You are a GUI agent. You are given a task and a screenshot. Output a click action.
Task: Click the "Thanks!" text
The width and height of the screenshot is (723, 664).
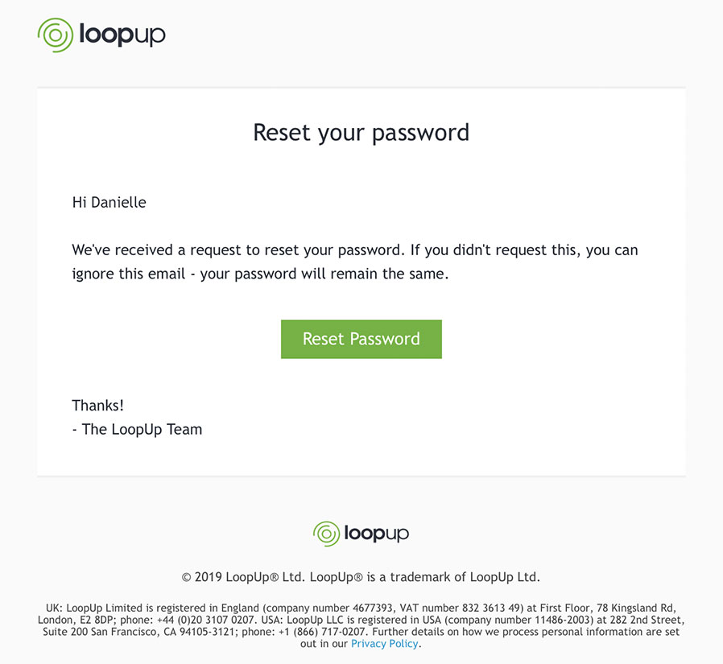(x=97, y=406)
